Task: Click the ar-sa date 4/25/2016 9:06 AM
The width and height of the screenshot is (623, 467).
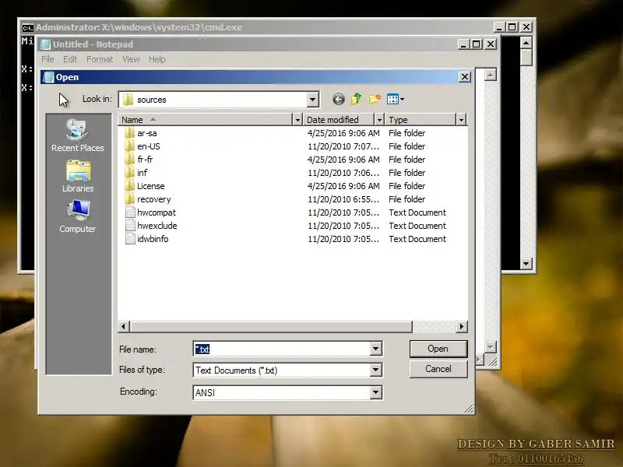Action: [343, 133]
